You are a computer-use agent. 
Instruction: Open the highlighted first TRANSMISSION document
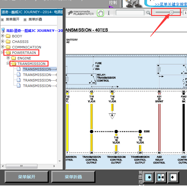40,69
